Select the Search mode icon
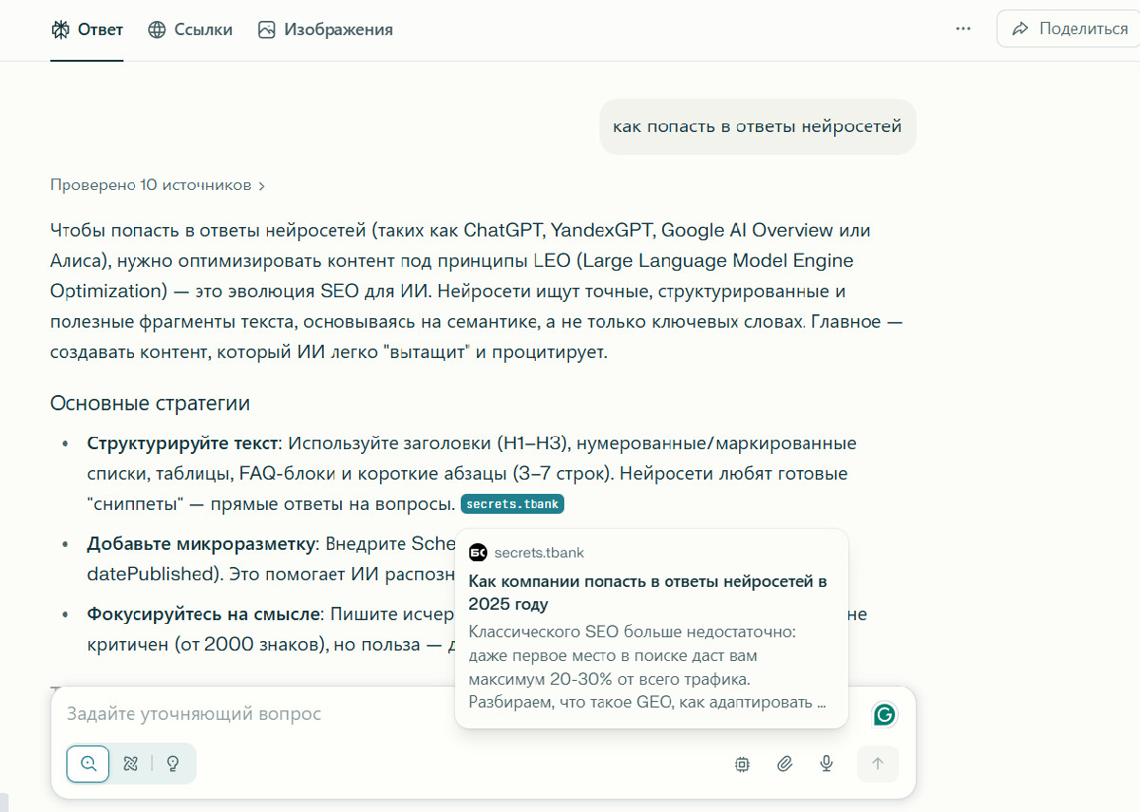 (x=89, y=763)
